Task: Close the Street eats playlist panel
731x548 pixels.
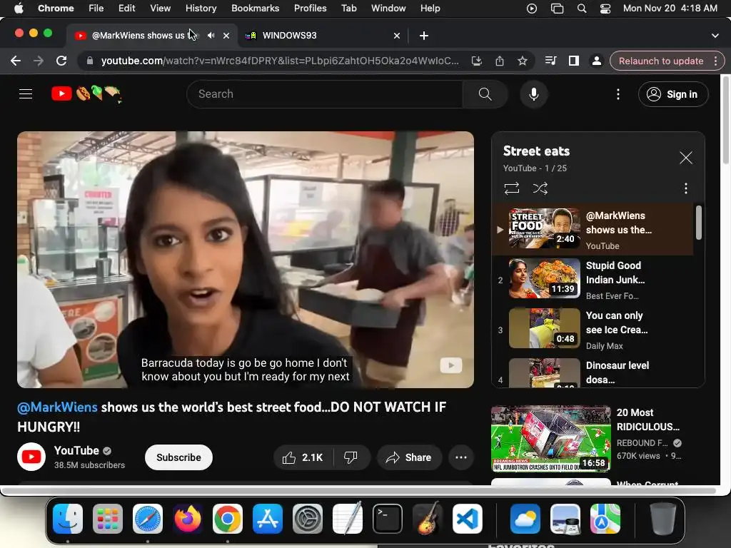Action: [686, 158]
